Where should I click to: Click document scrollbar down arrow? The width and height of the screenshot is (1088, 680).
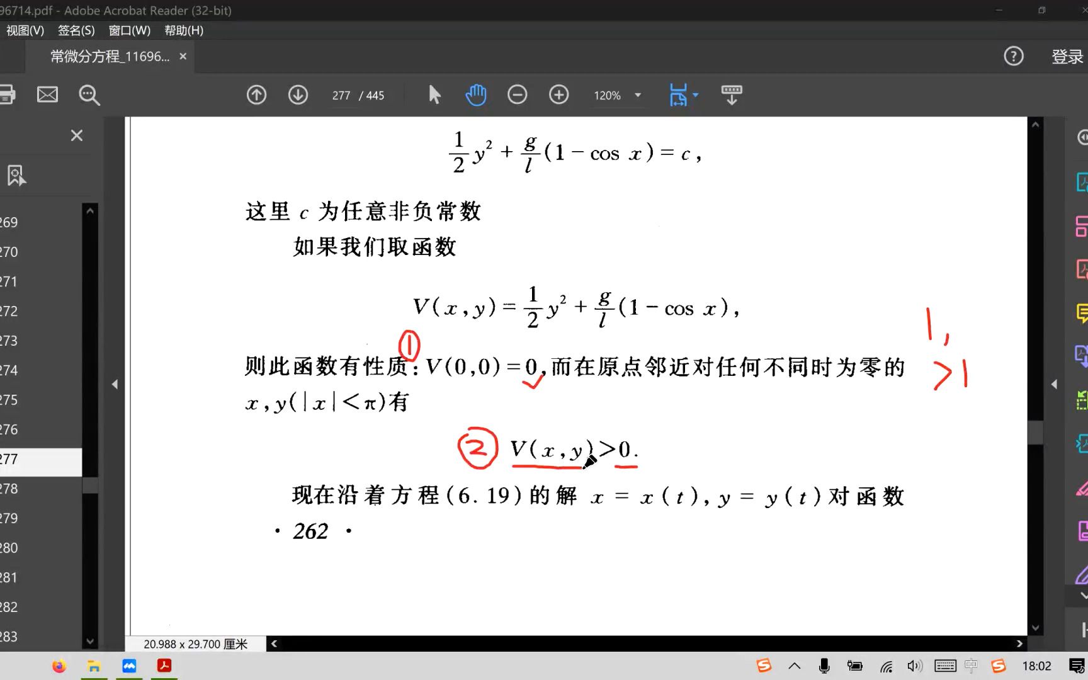tap(1035, 628)
